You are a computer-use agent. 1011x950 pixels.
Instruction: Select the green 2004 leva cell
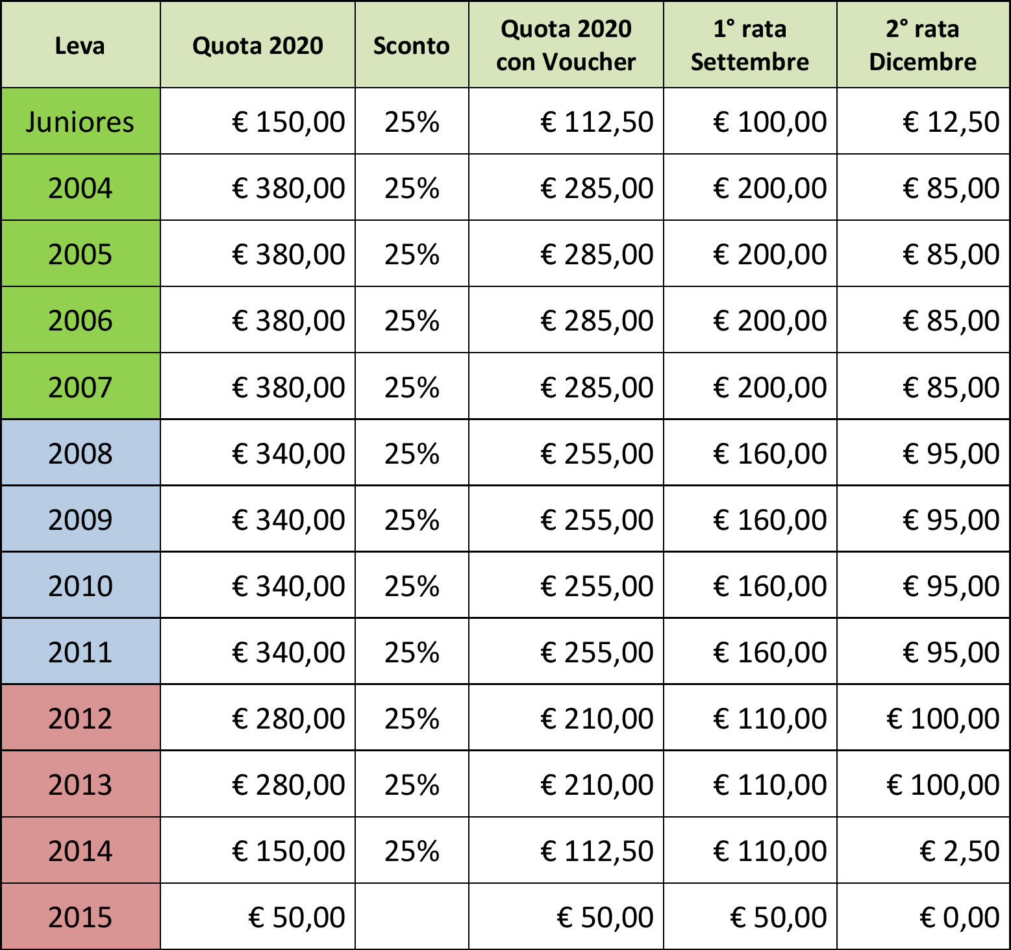point(81,188)
